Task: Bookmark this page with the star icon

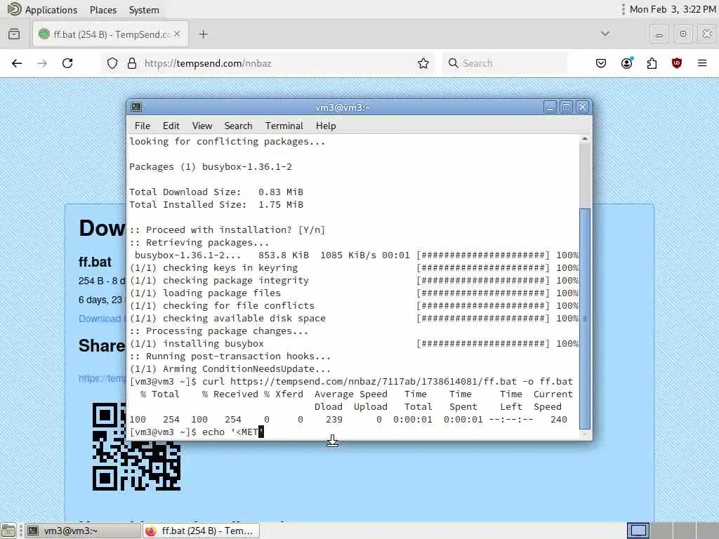Action: [423, 63]
